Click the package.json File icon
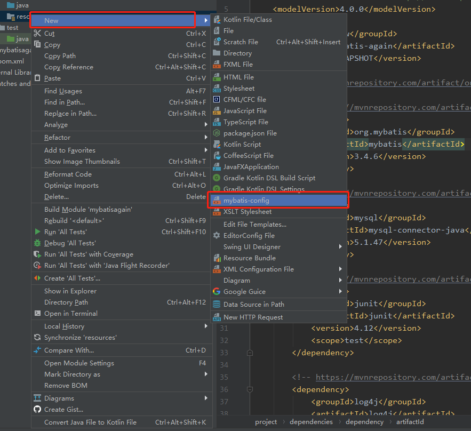471x431 pixels. (x=217, y=133)
